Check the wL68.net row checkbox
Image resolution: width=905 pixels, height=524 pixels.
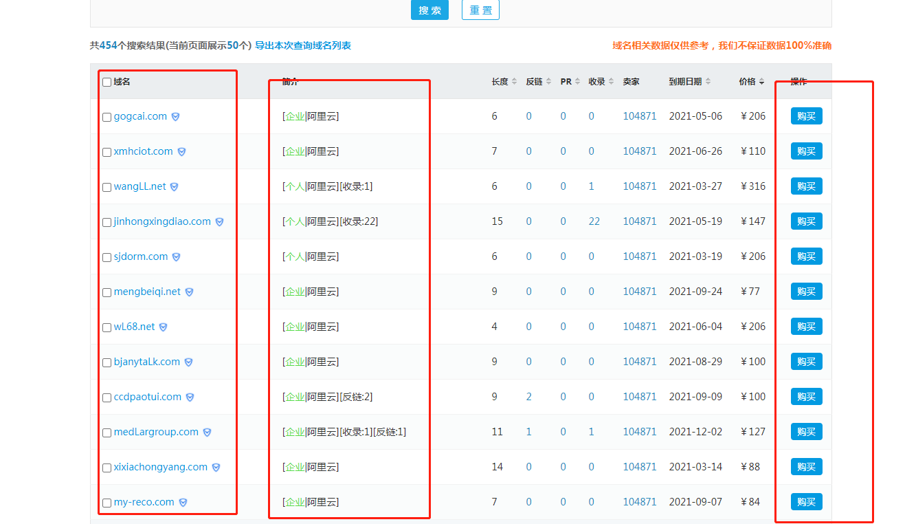[107, 328]
